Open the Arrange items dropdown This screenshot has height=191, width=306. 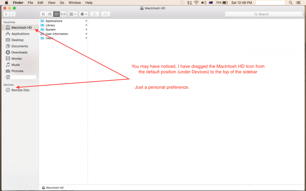73,14
